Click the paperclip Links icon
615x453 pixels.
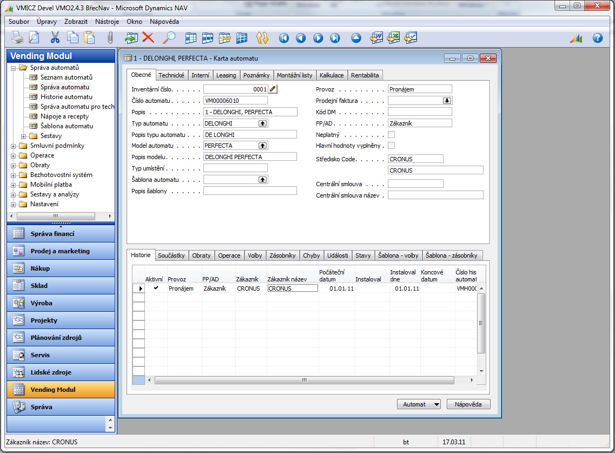click(110, 38)
